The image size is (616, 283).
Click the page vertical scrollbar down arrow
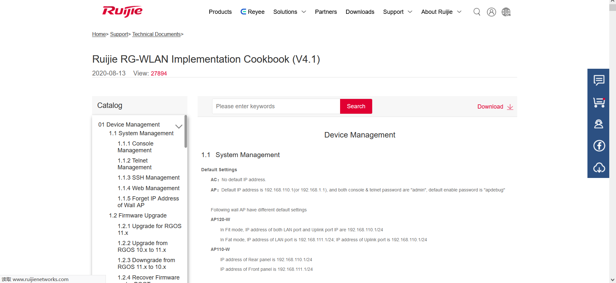tap(612, 280)
